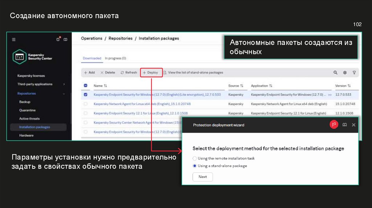Click version cell 12.1.0.1508

pos(344,113)
